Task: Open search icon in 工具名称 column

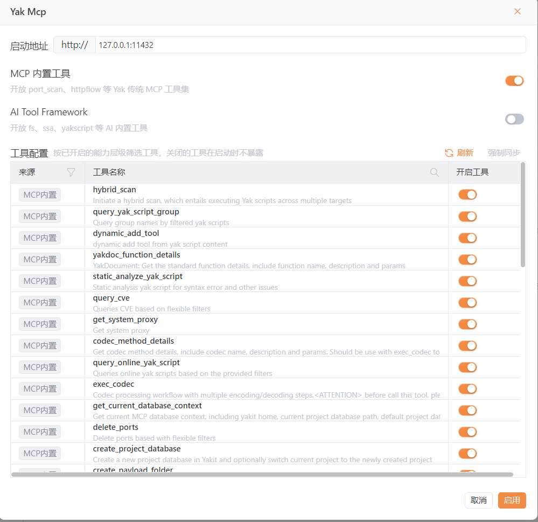Action: (435, 172)
